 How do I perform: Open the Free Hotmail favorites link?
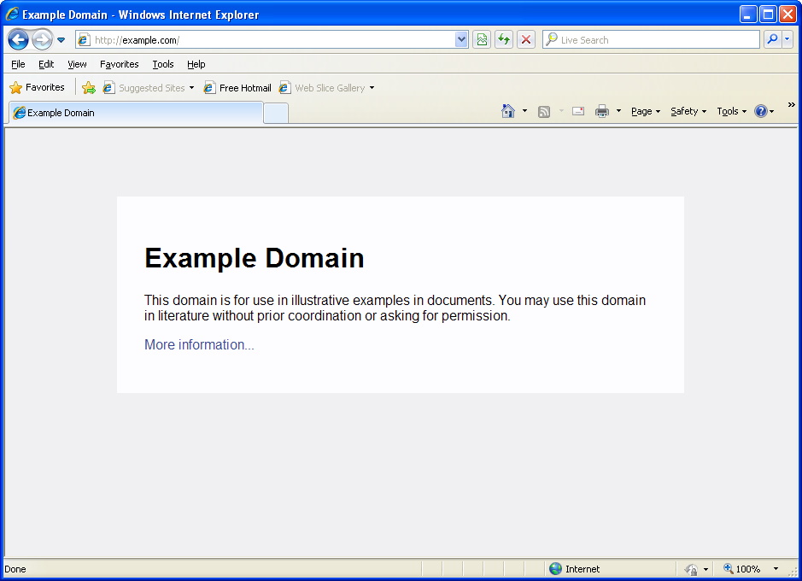tap(237, 88)
